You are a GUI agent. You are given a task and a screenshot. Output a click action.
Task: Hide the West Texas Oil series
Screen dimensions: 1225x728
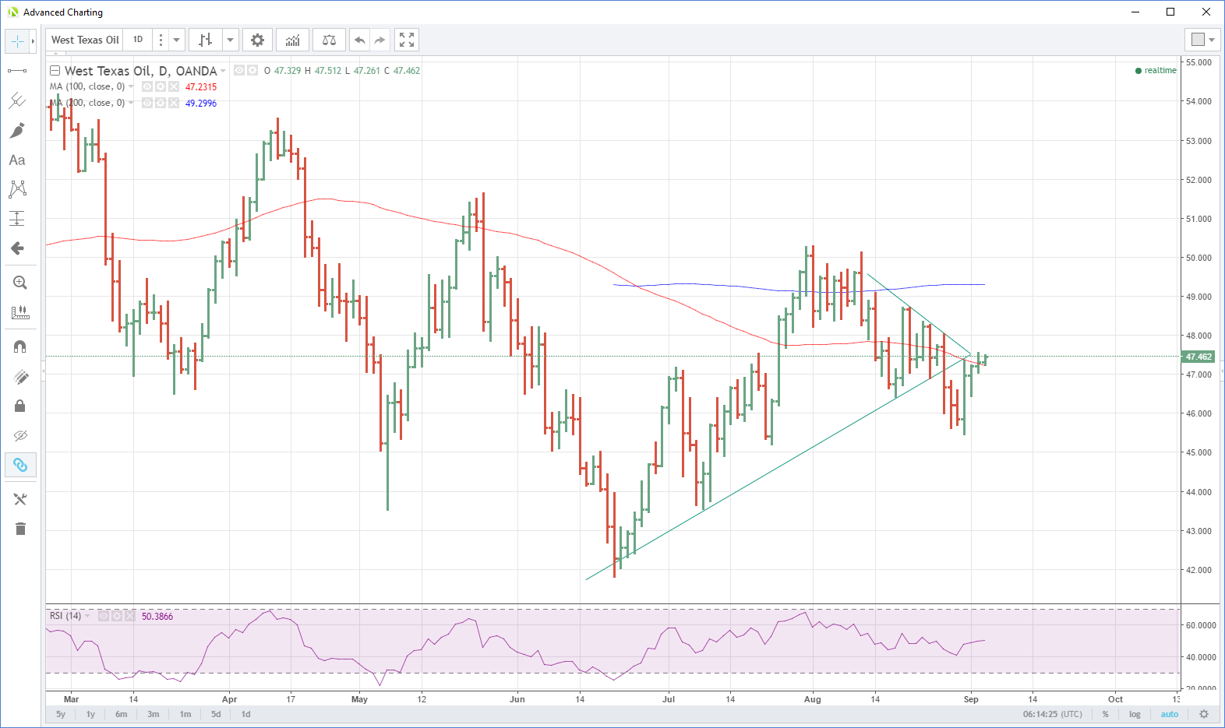click(x=239, y=70)
